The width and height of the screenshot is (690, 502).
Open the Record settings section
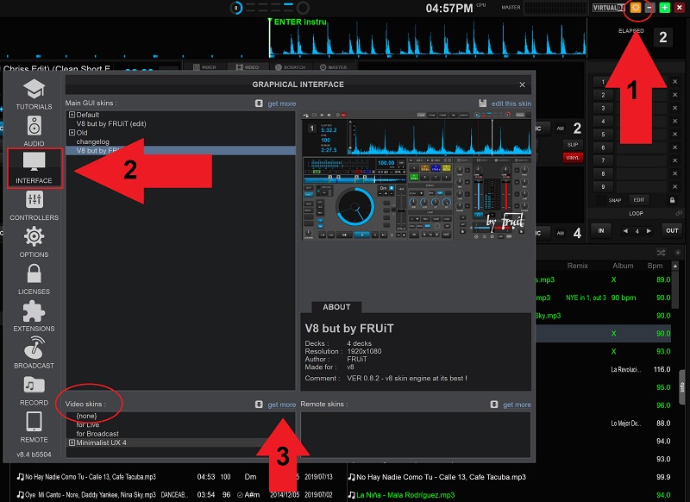tap(34, 390)
